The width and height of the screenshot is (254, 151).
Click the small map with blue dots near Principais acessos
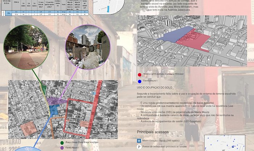(225, 143)
